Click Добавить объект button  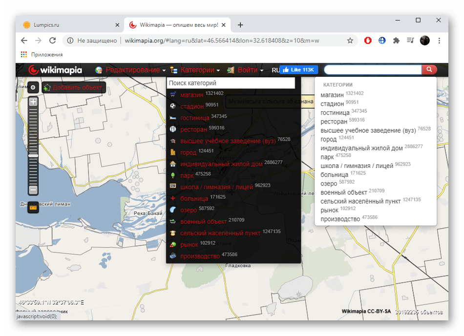74,88
